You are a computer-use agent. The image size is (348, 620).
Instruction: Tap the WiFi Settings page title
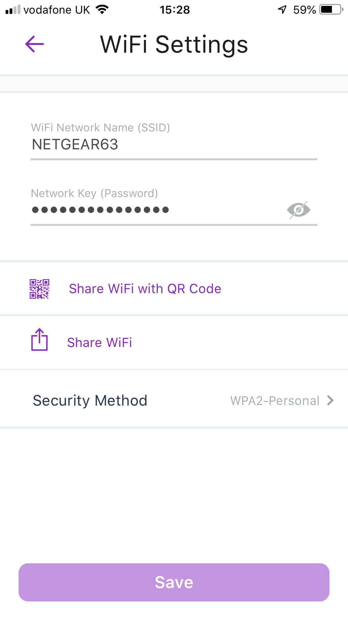click(174, 45)
